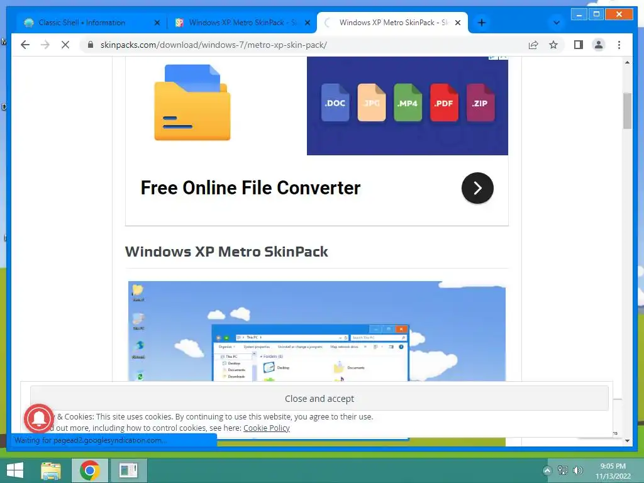Stop loading the page
The image size is (644, 483).
pyautogui.click(x=65, y=45)
